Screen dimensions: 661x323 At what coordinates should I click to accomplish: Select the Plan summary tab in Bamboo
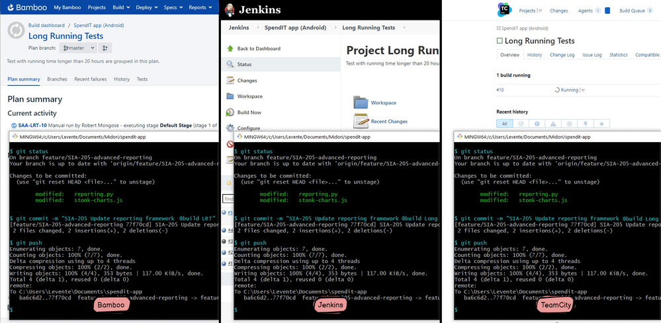click(x=24, y=79)
